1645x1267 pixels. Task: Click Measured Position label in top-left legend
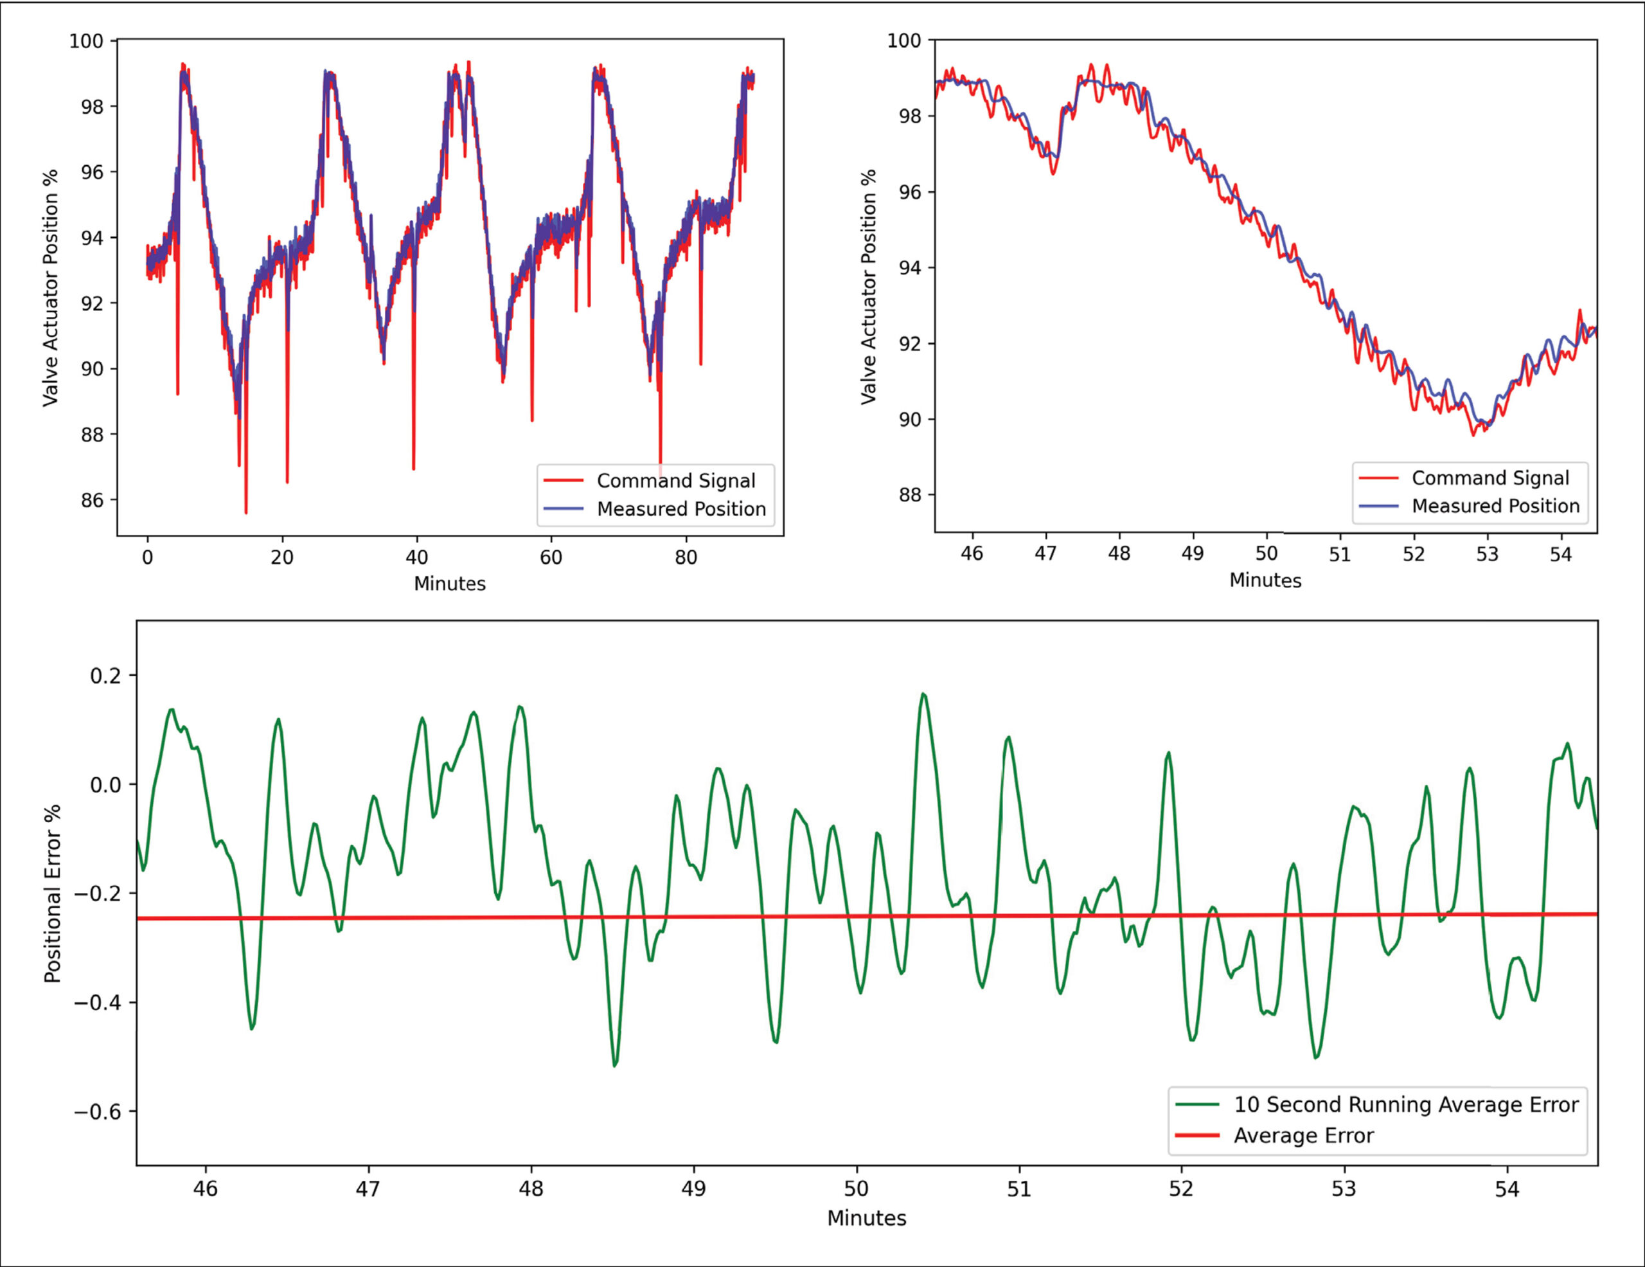pyautogui.click(x=681, y=509)
